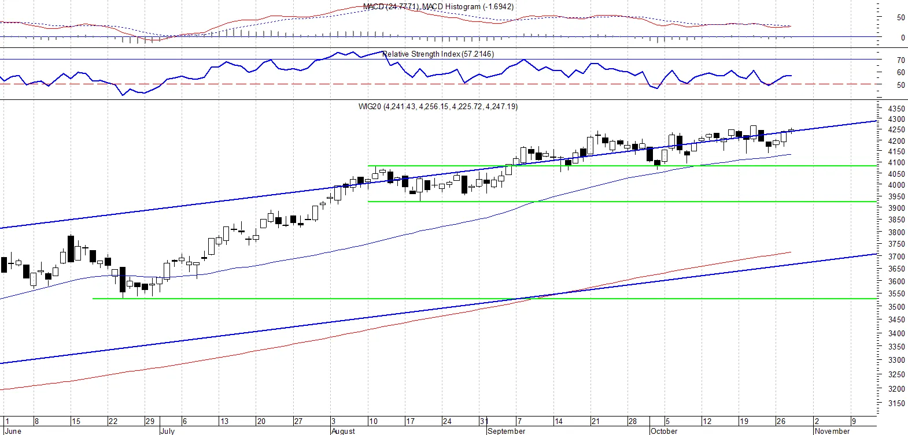
Task: Click date tick 15 on the time axis
Action: pyautogui.click(x=76, y=422)
